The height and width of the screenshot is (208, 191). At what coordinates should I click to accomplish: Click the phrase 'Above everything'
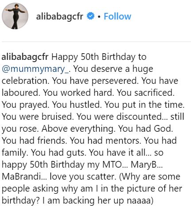pyautogui.click(x=78, y=129)
